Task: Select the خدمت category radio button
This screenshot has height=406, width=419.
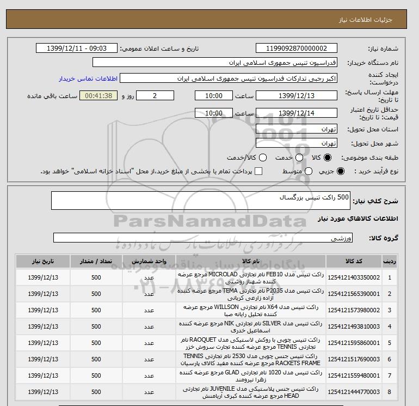Action: click(x=299, y=157)
